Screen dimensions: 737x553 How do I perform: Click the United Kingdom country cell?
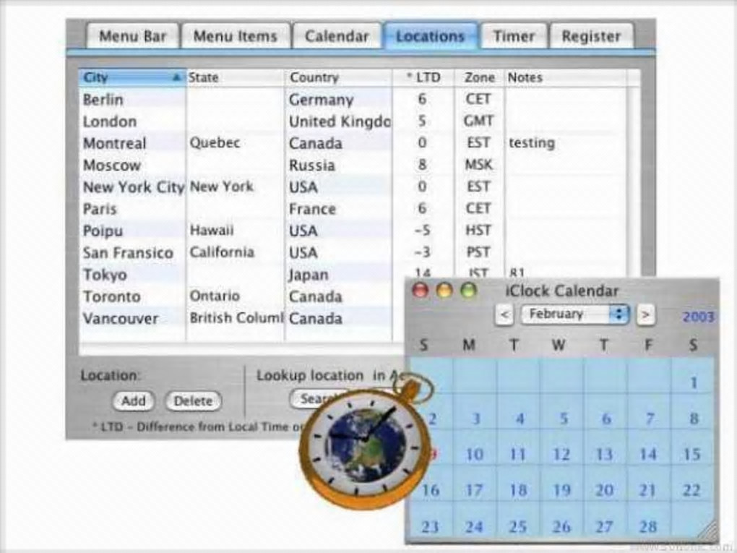click(340, 121)
